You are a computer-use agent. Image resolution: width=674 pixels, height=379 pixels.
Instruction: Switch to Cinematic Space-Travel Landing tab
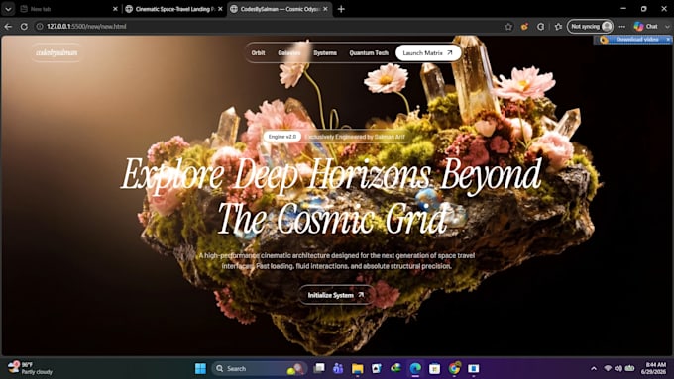click(174, 9)
